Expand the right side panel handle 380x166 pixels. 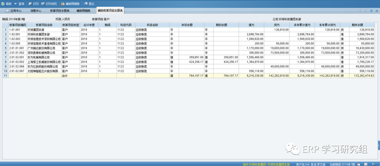(x=379, y=145)
